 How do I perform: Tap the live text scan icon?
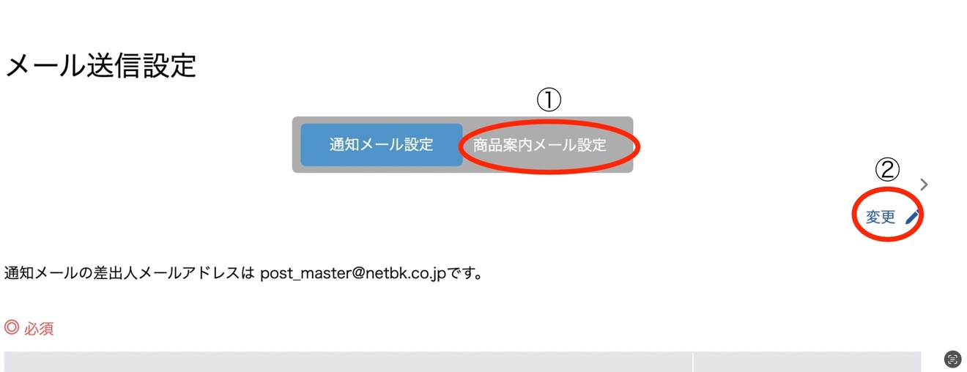coord(952,358)
